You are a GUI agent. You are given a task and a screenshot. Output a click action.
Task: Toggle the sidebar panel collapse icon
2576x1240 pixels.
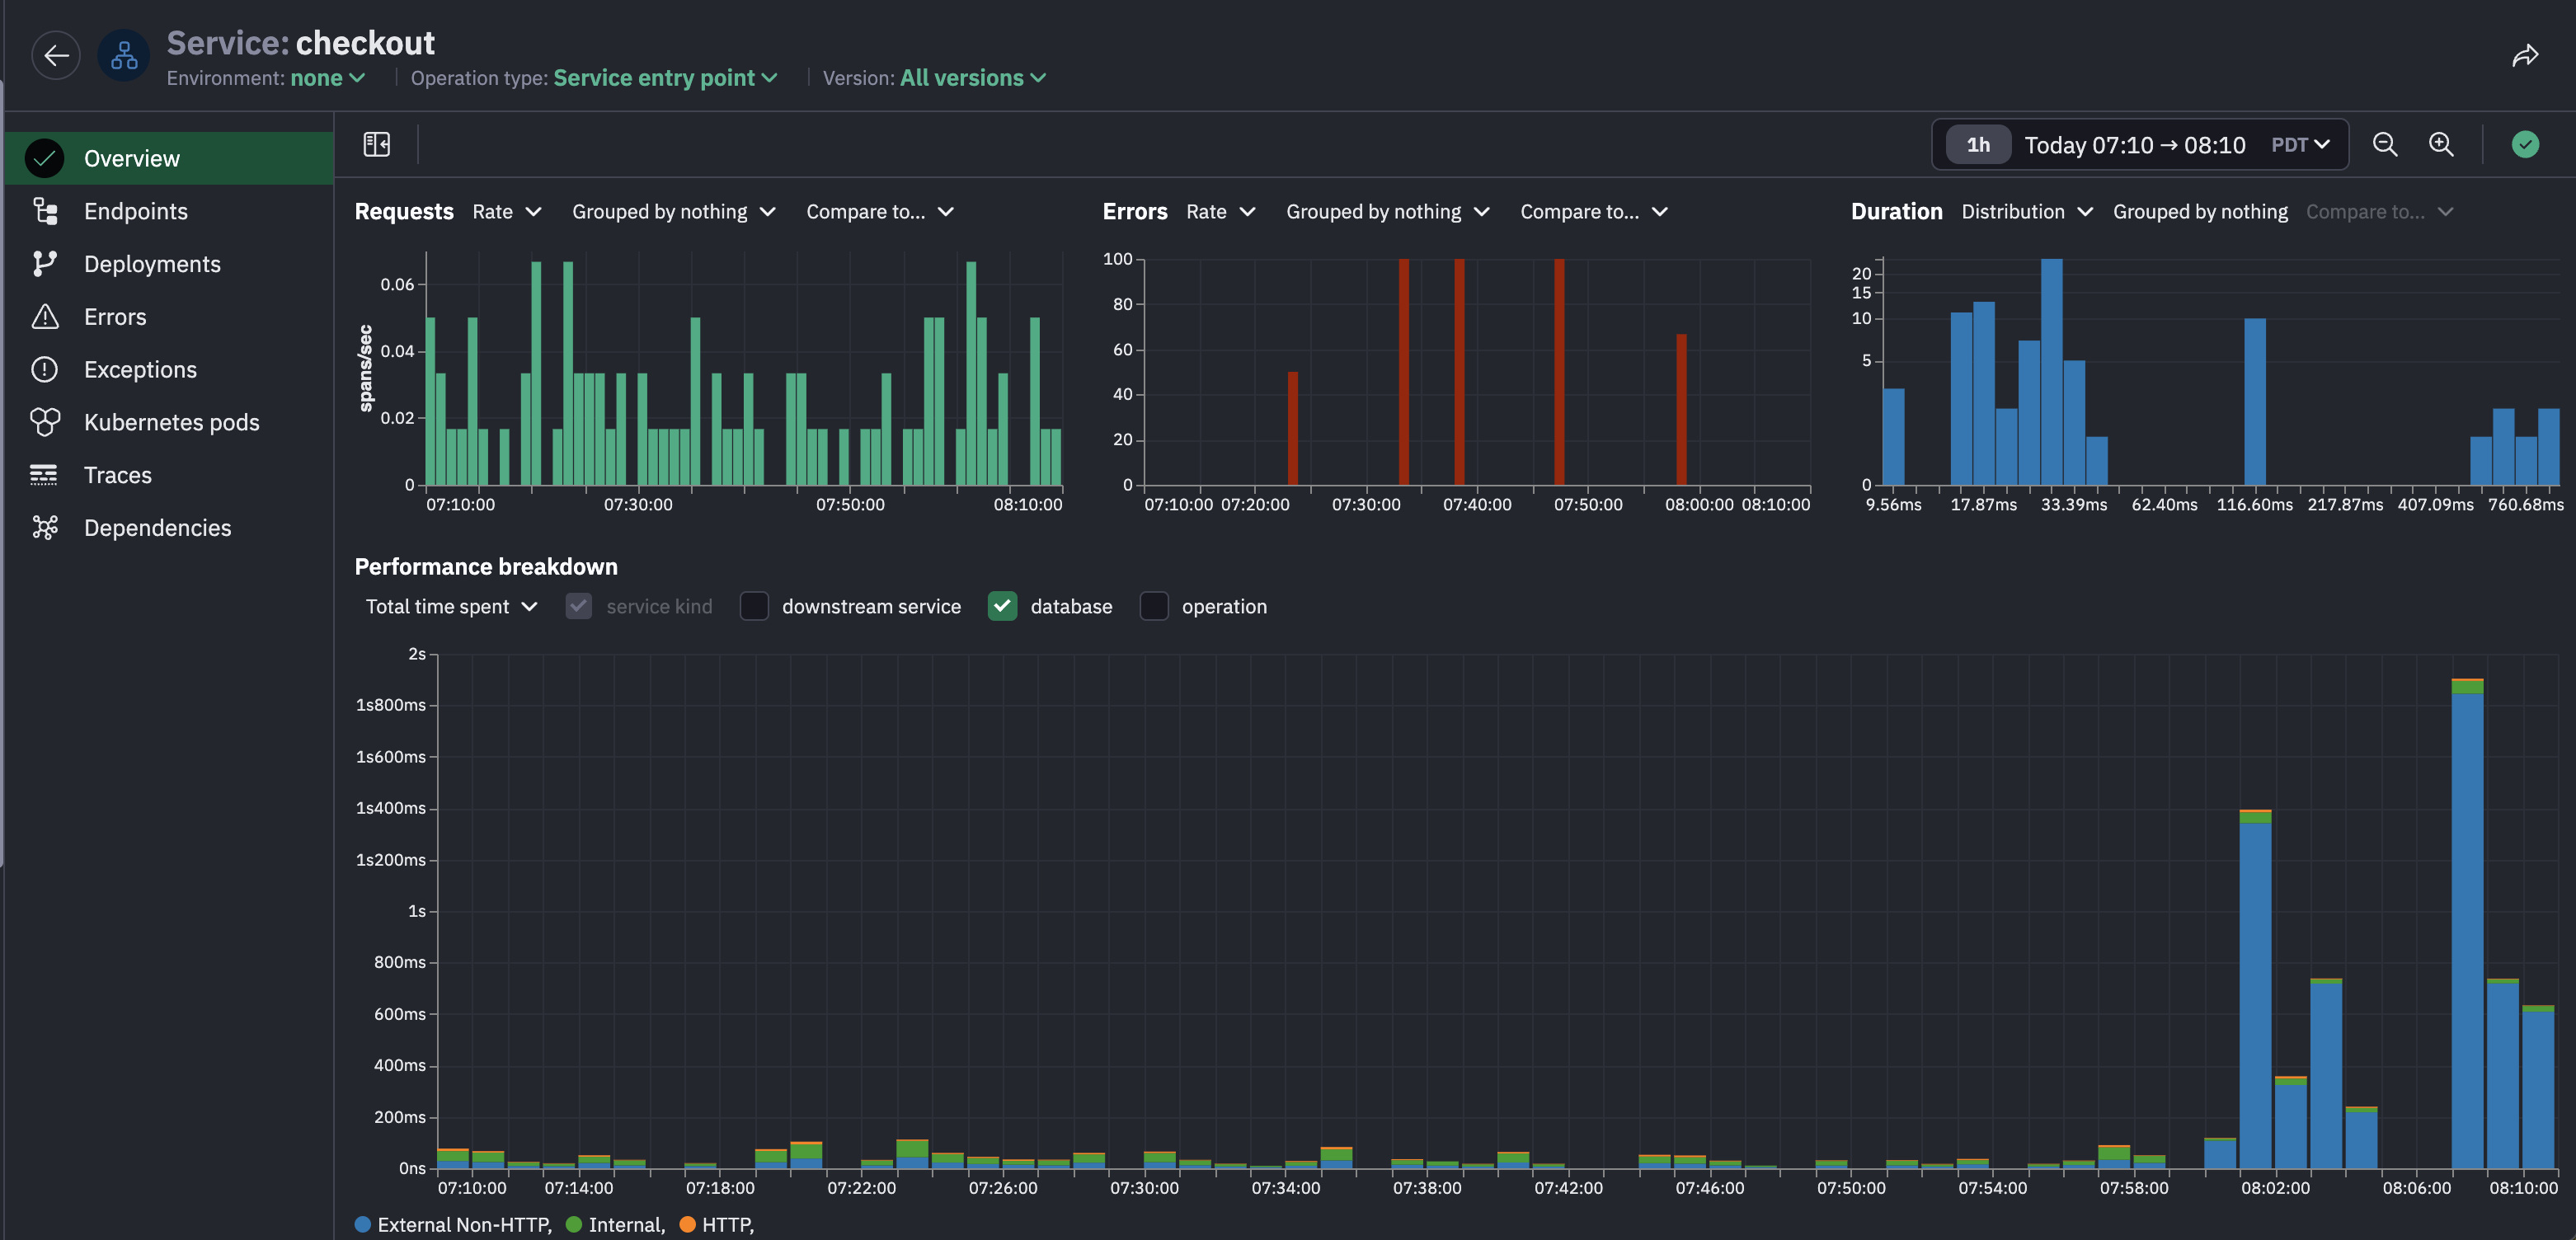(377, 144)
